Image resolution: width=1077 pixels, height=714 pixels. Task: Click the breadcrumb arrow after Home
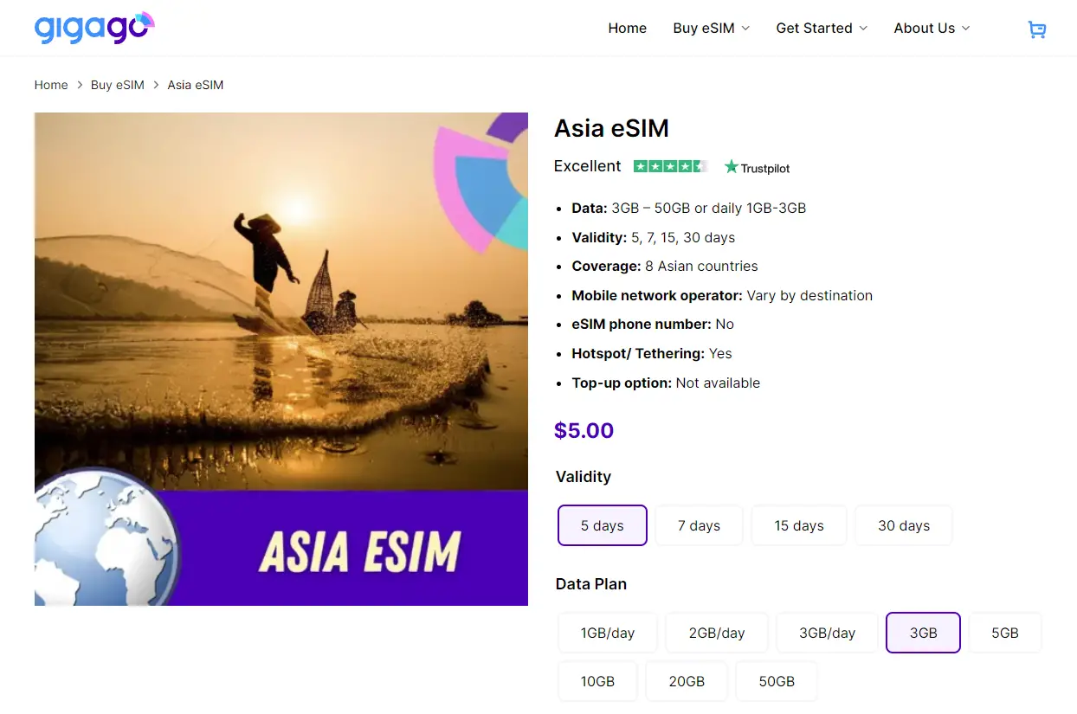coord(80,85)
